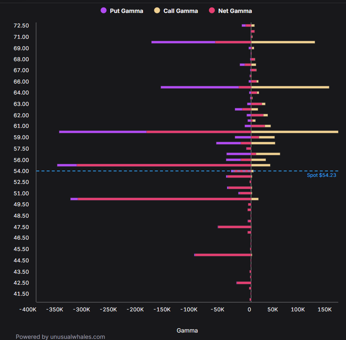
Task: Click the 150K axis tick label
Action: [x=324, y=309]
